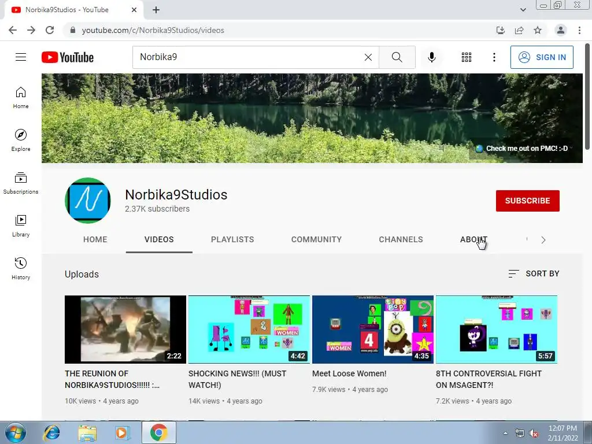Click the 4:42 video thumbnail

point(249,330)
